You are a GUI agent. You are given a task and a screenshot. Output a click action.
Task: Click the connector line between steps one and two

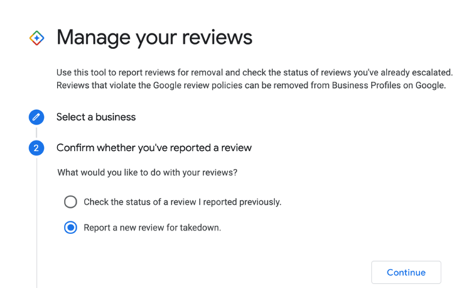point(36,133)
